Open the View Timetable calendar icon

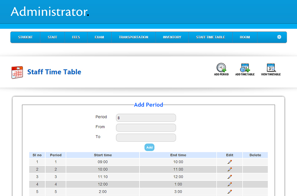(271, 68)
